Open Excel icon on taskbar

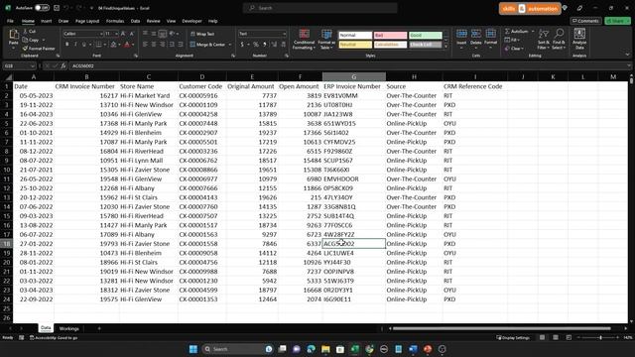point(355,349)
